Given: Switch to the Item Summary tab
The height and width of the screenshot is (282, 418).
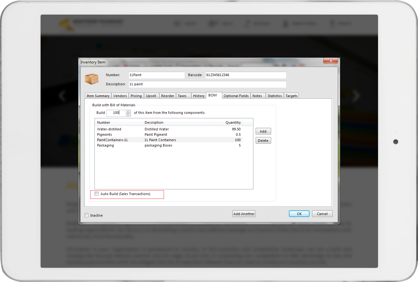Looking at the screenshot, I should [98, 96].
